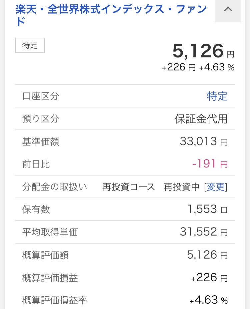Viewport: 250px width, 309px height.
Task: Click the 口座区分 row label
Action: 40,96
